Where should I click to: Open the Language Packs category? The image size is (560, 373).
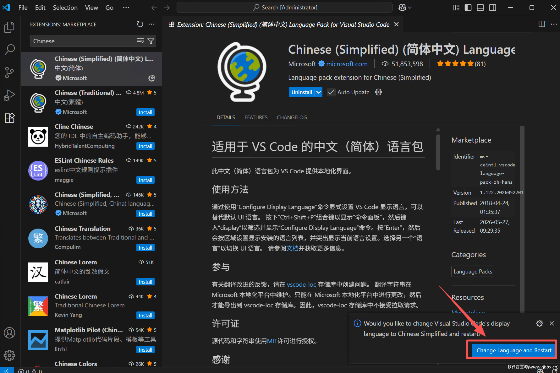tap(473, 271)
